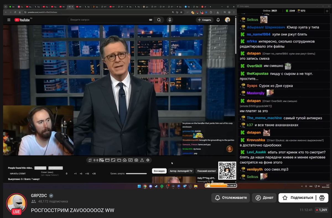Click the browser reload button

[x=15, y=12]
